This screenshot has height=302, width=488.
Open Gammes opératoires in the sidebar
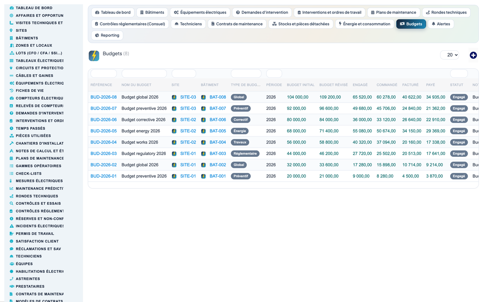tap(38, 166)
